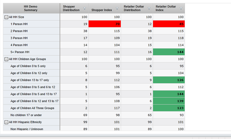Select the red 1 Person HH Shopper Index cell
This screenshot has width=231, height=139.
tap(105, 24)
